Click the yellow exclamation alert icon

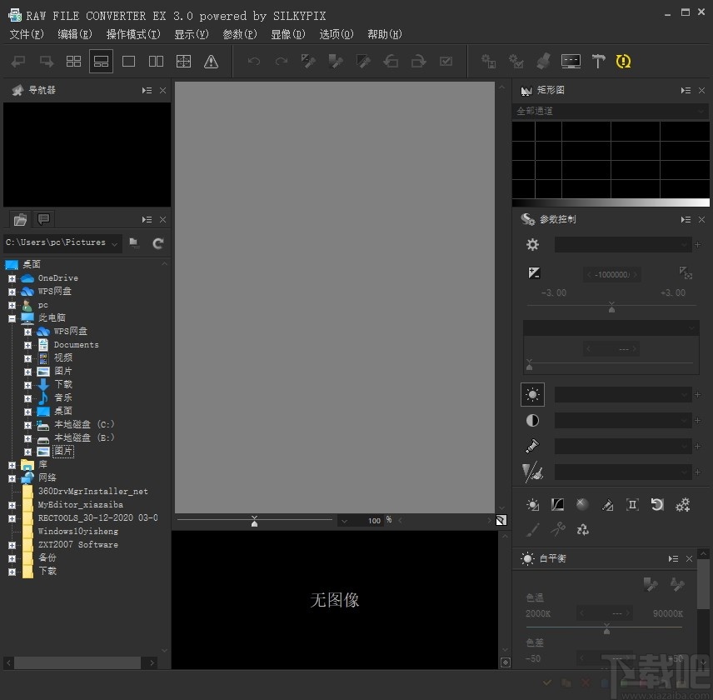623,61
